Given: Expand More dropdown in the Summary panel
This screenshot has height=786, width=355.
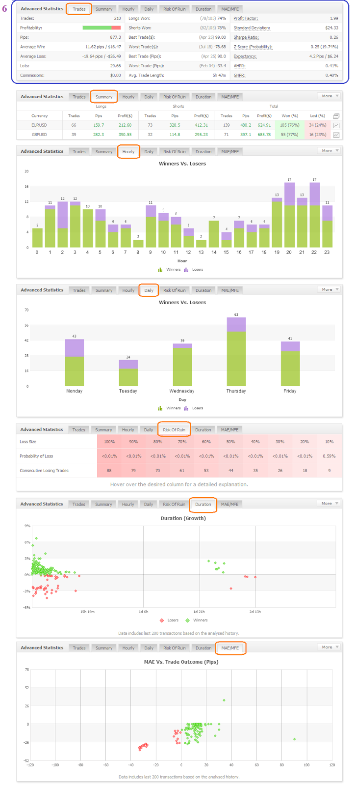Looking at the screenshot, I should coord(330,96).
